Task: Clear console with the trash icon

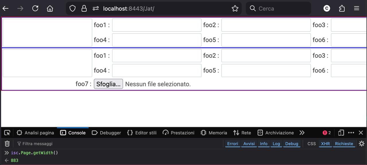Action: click(7, 144)
